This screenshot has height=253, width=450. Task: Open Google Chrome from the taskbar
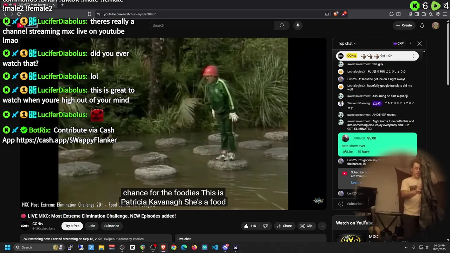point(174,247)
